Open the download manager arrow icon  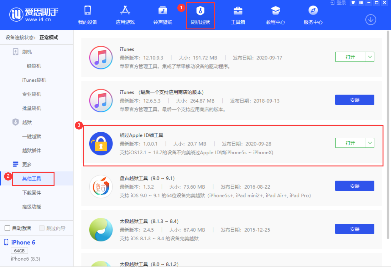click(371, 20)
